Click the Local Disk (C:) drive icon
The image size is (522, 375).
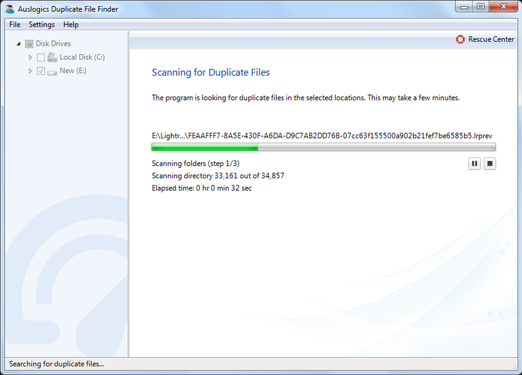[53, 57]
